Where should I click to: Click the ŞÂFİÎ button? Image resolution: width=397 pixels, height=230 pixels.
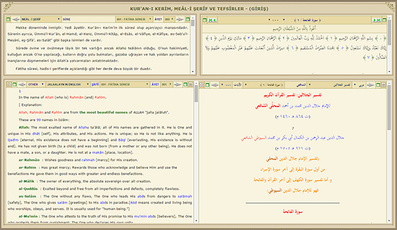click(95, 84)
